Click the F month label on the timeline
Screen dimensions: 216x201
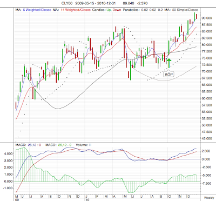97,196
